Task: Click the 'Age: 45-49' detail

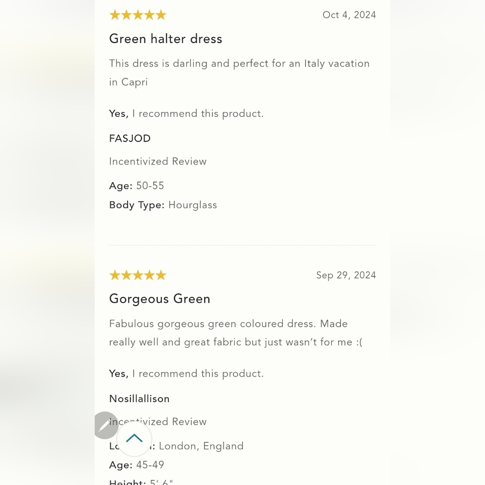Action: coord(136,465)
